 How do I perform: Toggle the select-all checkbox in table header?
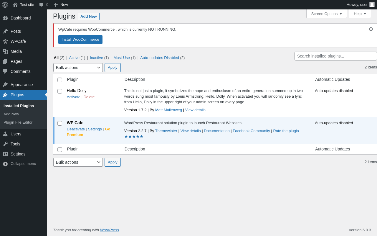[x=60, y=80]
